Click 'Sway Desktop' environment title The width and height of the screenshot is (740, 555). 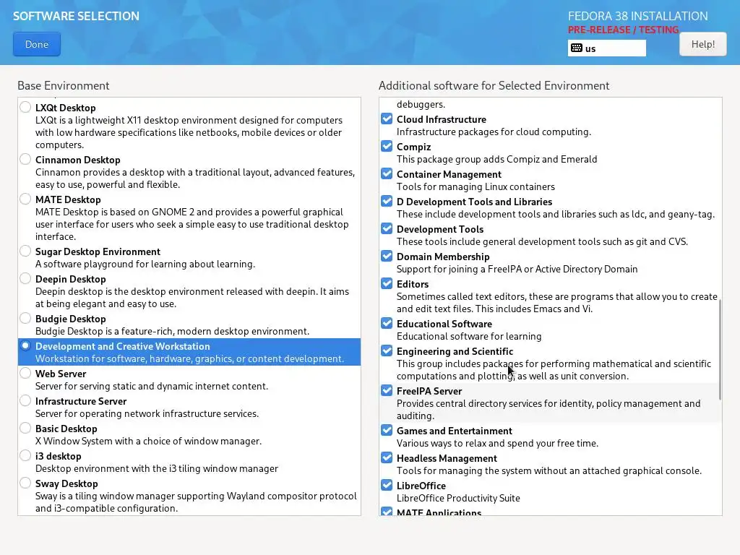tap(66, 483)
